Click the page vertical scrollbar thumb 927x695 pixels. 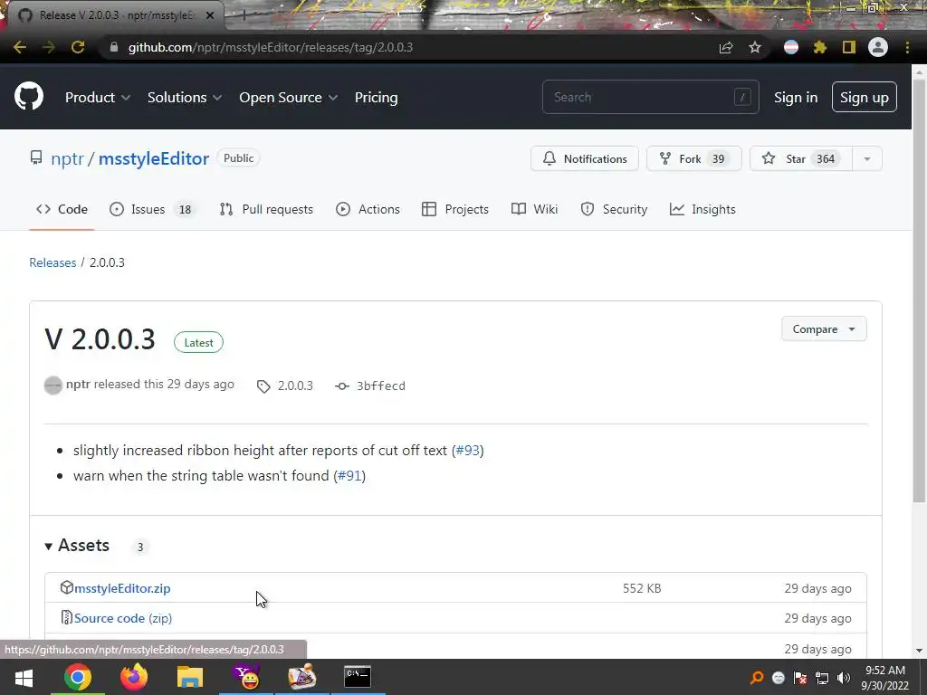(919, 290)
